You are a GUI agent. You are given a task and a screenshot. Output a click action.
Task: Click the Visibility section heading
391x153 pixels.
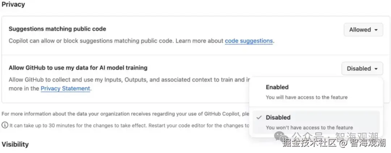pyautogui.click(x=15, y=144)
